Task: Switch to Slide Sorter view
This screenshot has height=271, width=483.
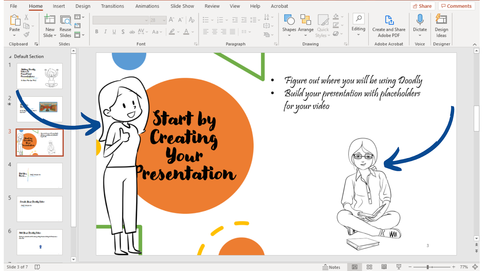Action: pyautogui.click(x=369, y=267)
